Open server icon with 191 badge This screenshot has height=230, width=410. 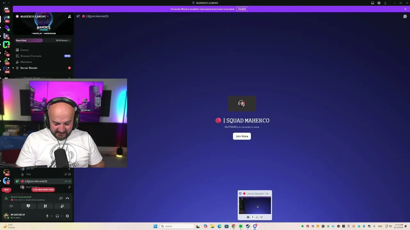coord(6,61)
